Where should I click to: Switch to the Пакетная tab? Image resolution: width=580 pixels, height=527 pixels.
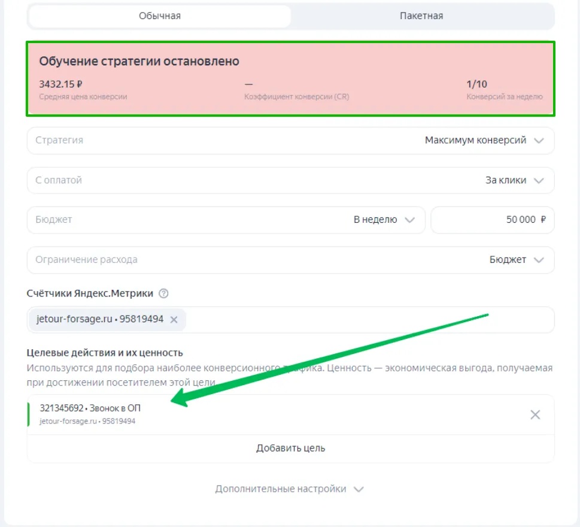421,16
